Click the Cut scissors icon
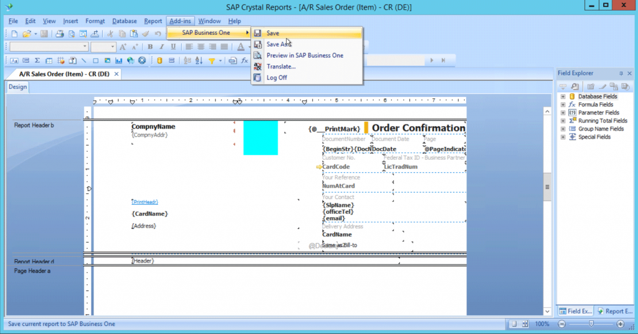The height and width of the screenshot is (334, 638). pyautogui.click(x=110, y=34)
